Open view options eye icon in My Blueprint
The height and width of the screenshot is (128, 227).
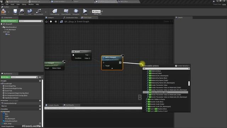tap(40, 77)
